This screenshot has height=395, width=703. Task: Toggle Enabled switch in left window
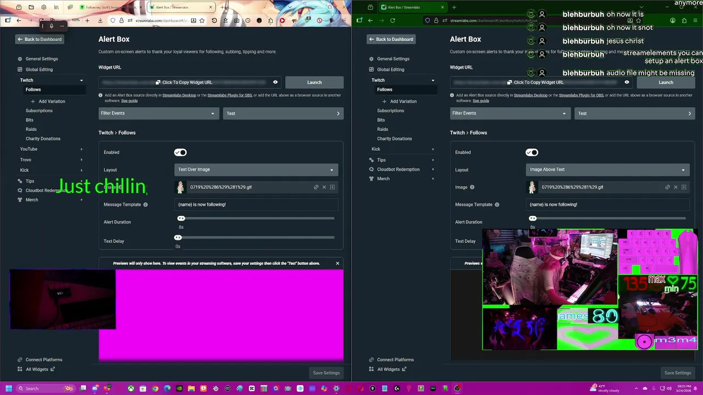pyautogui.click(x=180, y=153)
